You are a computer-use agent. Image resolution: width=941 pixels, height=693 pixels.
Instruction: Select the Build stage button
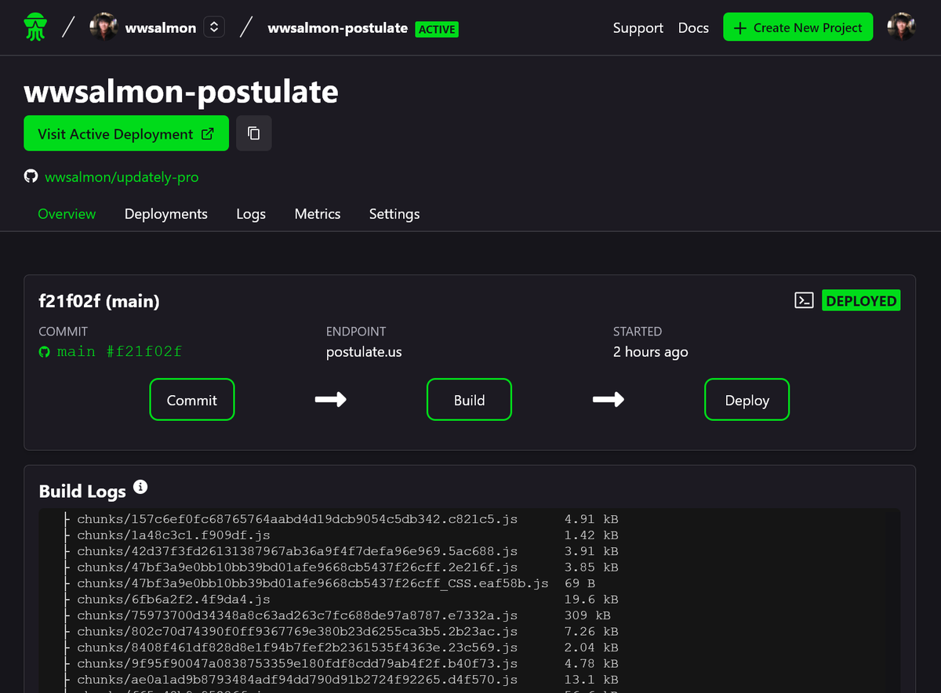(x=469, y=400)
